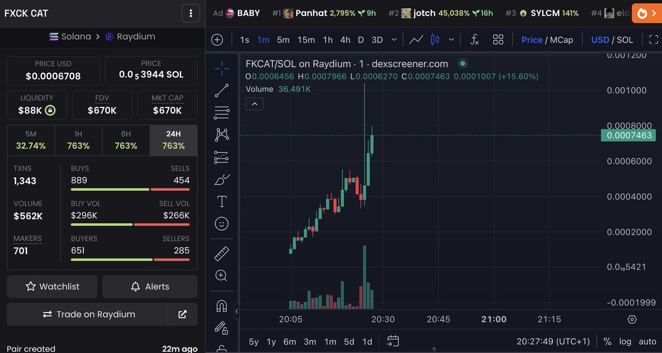Select the patterns drawing tool
This screenshot has height=353, width=662.
click(222, 135)
